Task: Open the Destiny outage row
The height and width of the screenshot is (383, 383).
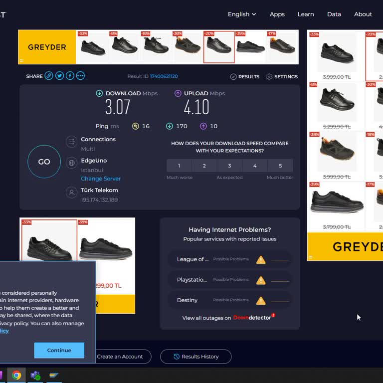Action: 229,300
